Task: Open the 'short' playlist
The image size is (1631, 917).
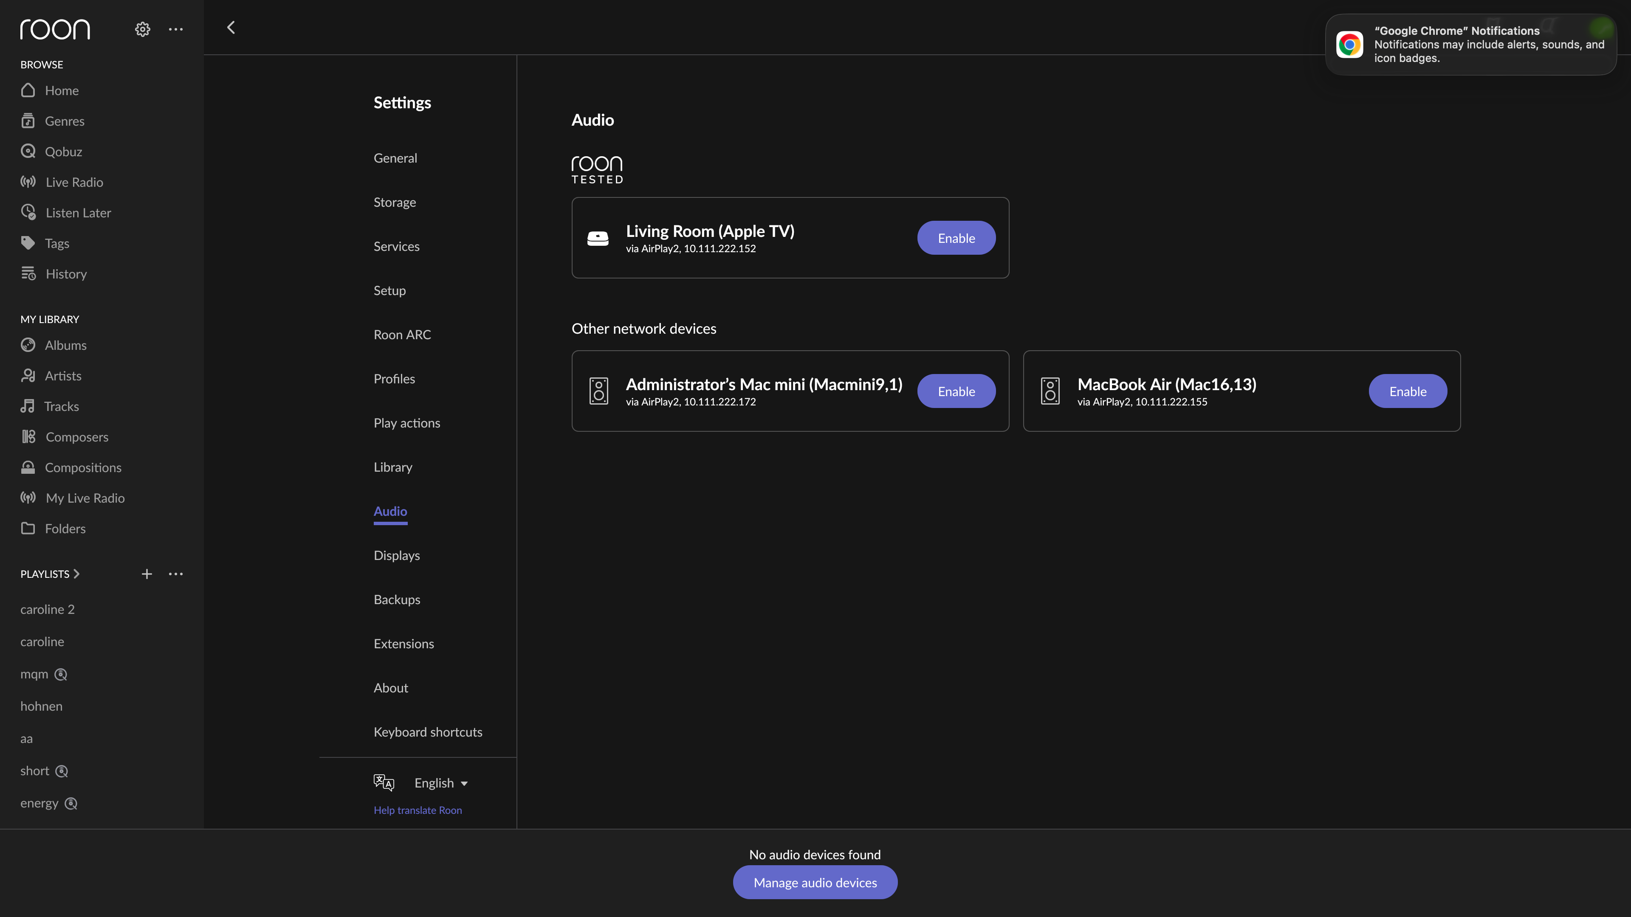Action: coord(34,771)
